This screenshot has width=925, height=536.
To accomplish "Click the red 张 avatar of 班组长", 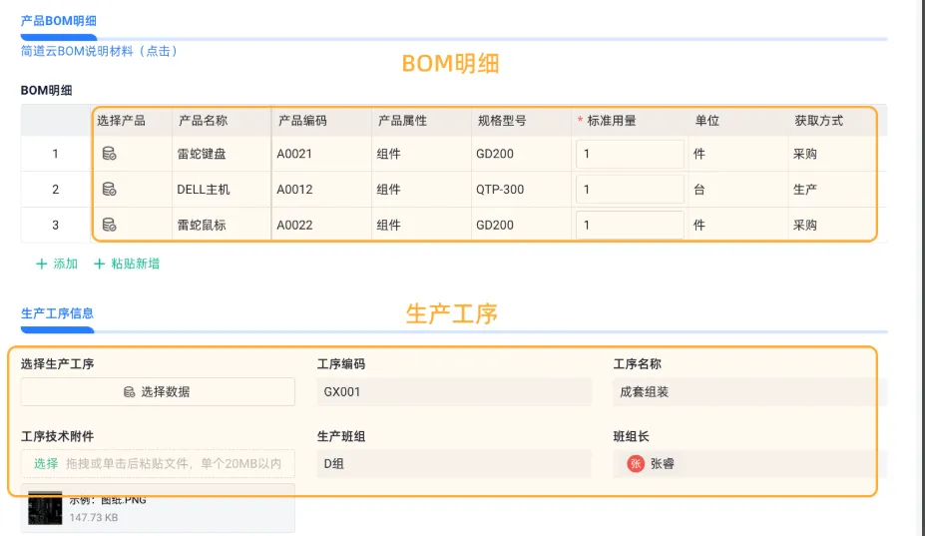I will click(x=636, y=464).
